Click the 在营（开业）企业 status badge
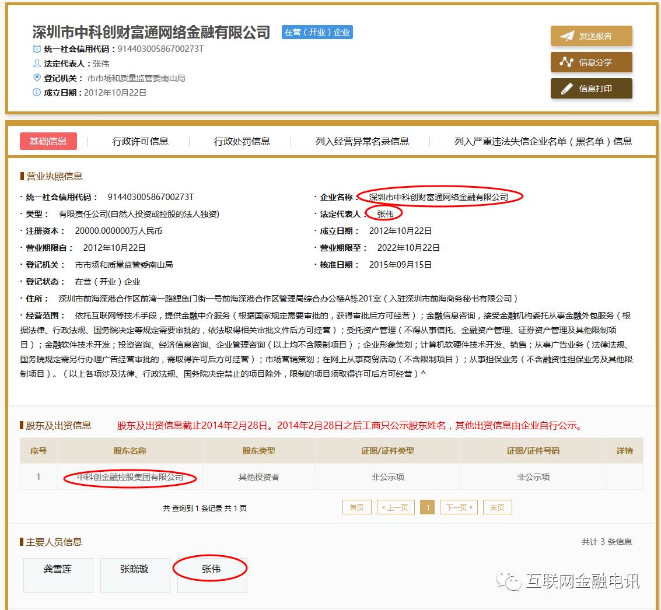661x610 pixels. [x=317, y=33]
